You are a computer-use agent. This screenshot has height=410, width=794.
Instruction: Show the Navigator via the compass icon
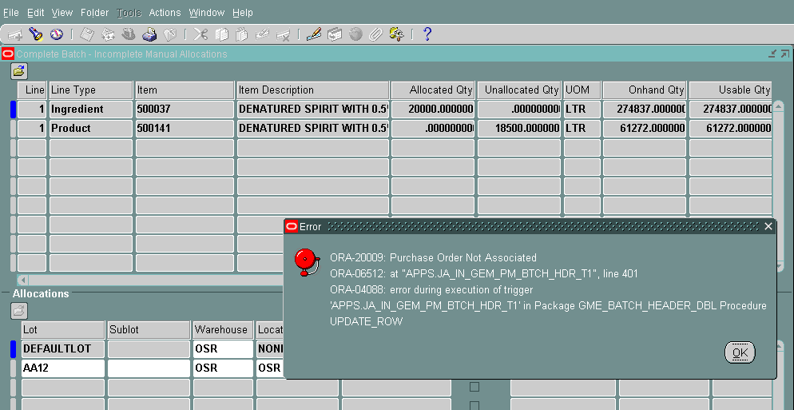56,34
